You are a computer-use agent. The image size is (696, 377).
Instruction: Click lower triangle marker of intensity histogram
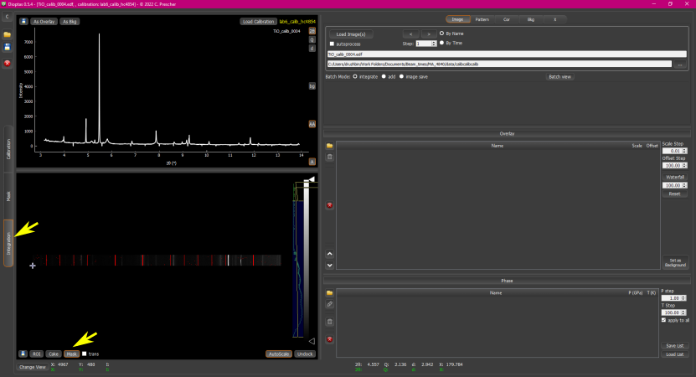tap(312, 341)
